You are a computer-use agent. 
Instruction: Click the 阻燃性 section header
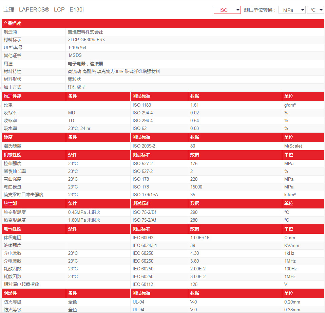(10, 293)
